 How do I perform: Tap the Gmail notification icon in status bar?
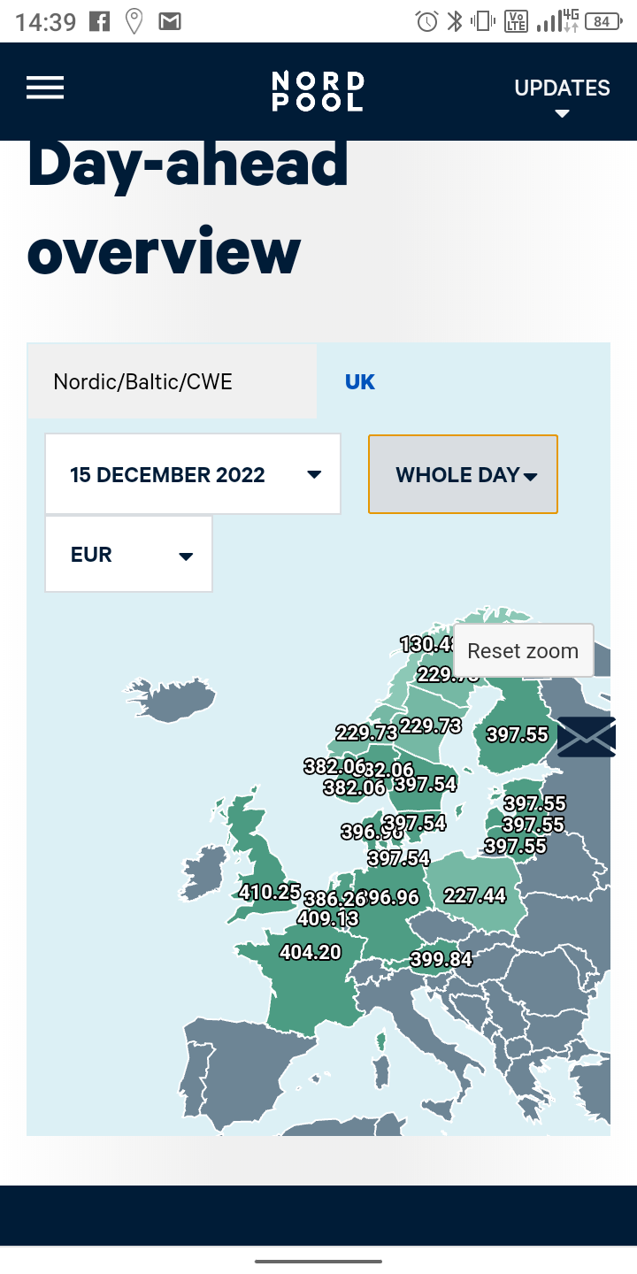[169, 21]
